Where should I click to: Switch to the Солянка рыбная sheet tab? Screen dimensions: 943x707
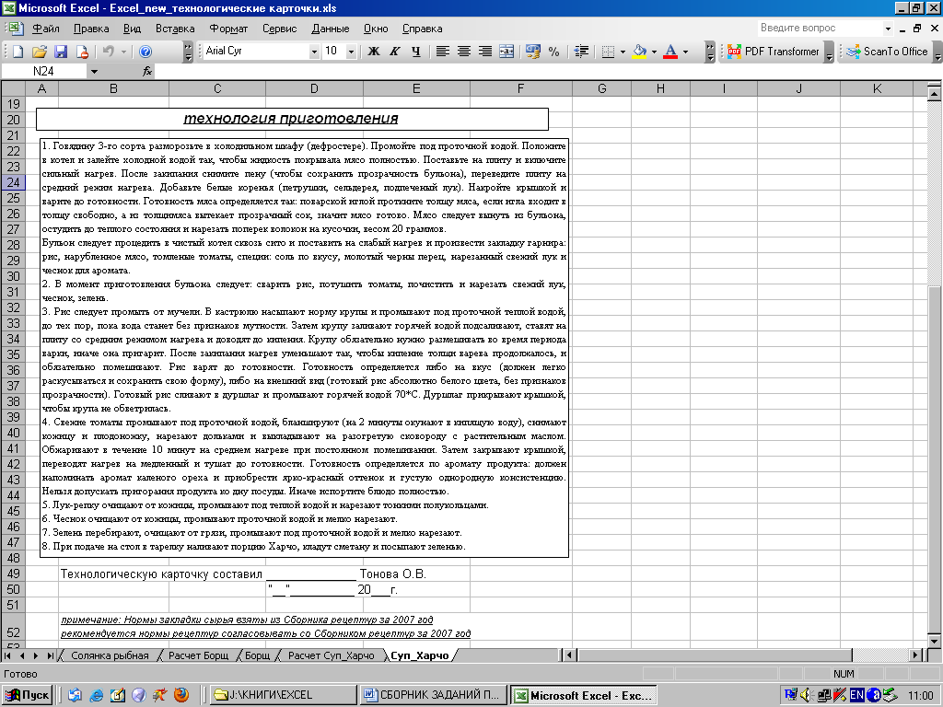click(x=110, y=655)
